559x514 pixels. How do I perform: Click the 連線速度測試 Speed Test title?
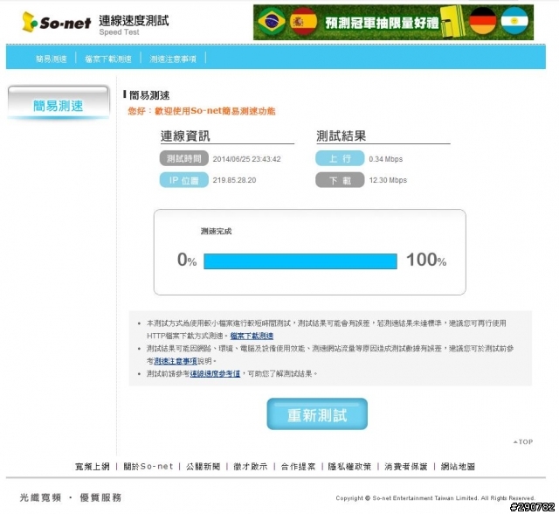pos(134,24)
